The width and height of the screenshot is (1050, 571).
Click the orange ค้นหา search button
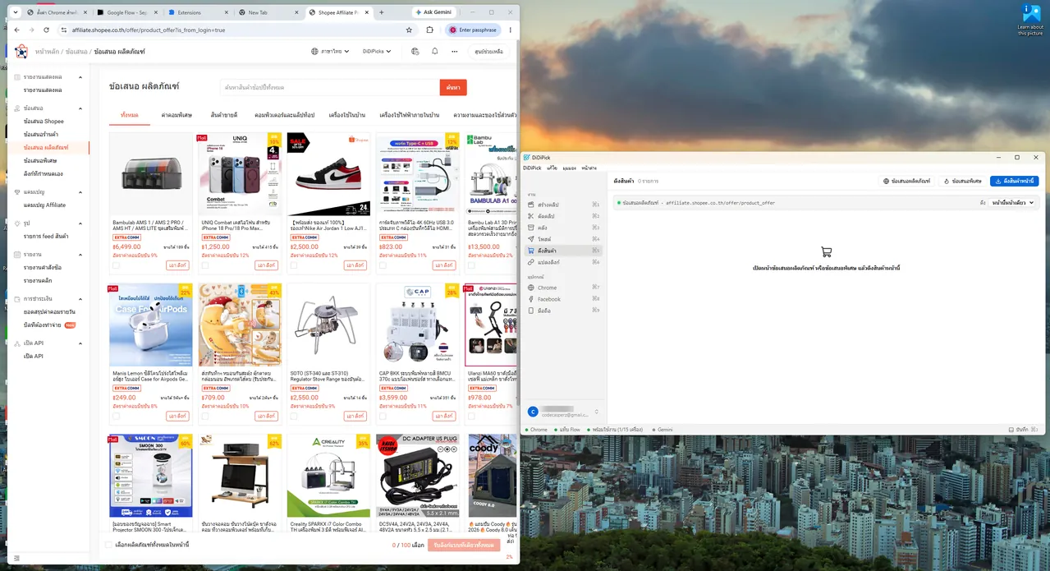pyautogui.click(x=453, y=87)
